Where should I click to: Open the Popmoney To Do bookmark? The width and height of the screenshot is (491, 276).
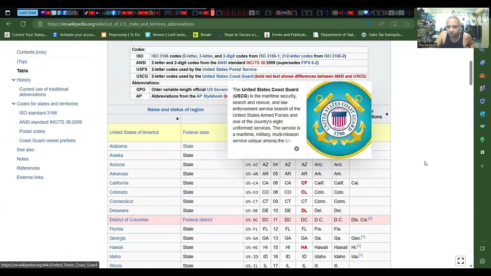pos(120,34)
